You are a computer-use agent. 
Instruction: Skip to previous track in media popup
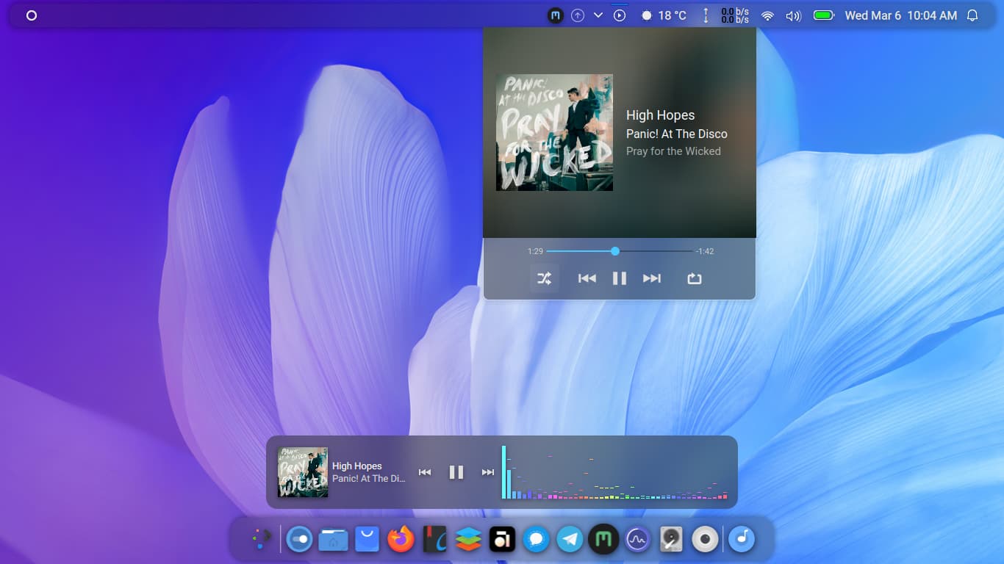(587, 278)
